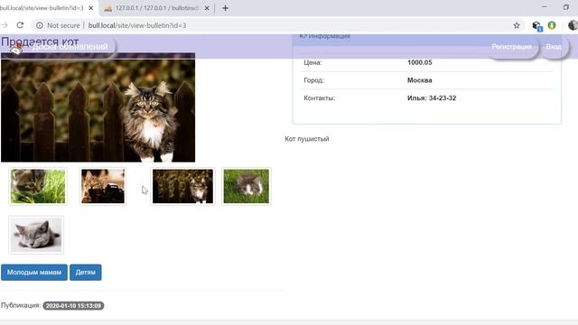Click the Детям category button
578x325 pixels.
point(86,273)
